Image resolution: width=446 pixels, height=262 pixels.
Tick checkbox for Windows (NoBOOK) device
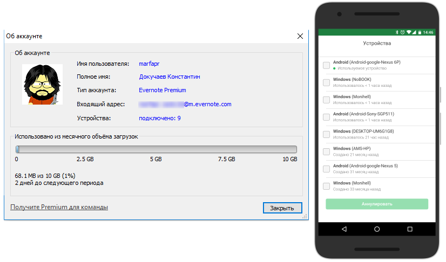tap(326, 82)
